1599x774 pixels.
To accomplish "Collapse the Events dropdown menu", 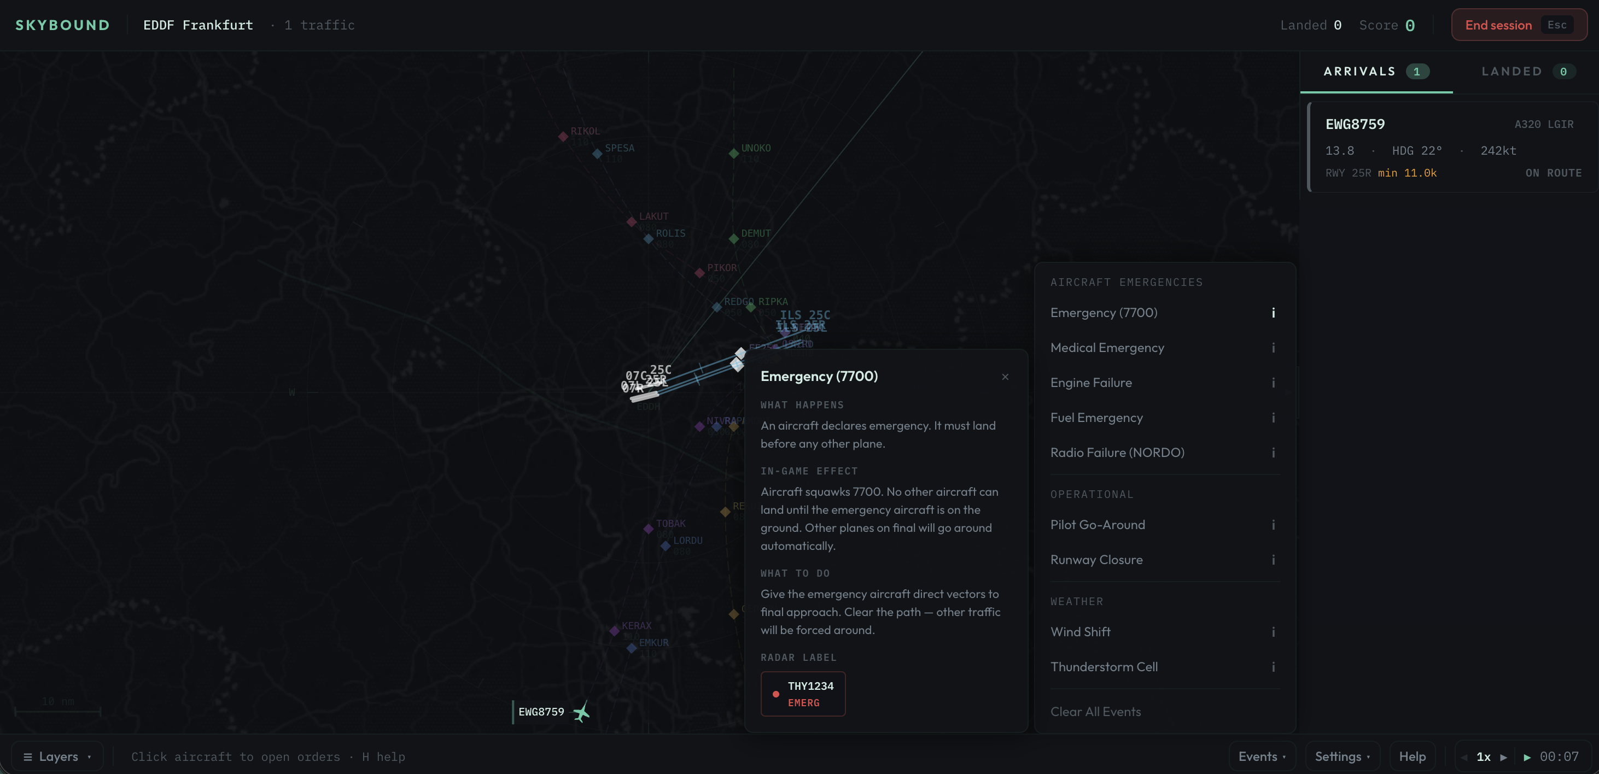I will coord(1262,757).
